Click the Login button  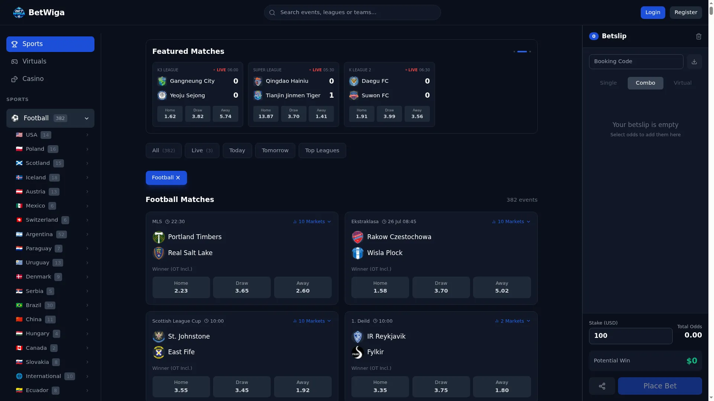click(653, 13)
